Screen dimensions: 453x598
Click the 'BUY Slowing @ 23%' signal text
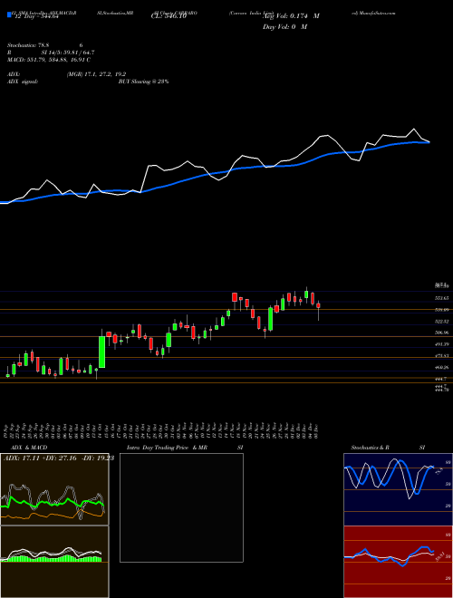tap(144, 82)
